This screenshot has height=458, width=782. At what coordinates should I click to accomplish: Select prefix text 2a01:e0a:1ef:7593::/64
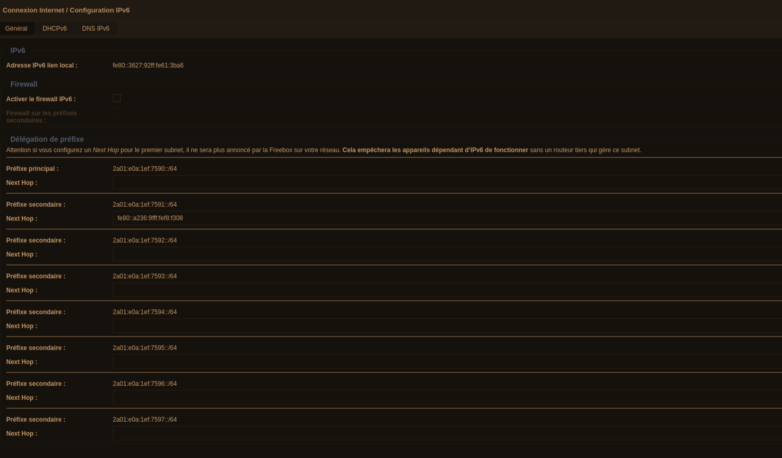(145, 276)
